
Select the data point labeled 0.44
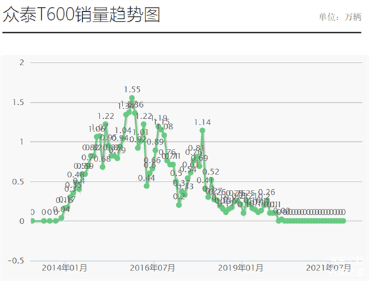click(x=147, y=186)
